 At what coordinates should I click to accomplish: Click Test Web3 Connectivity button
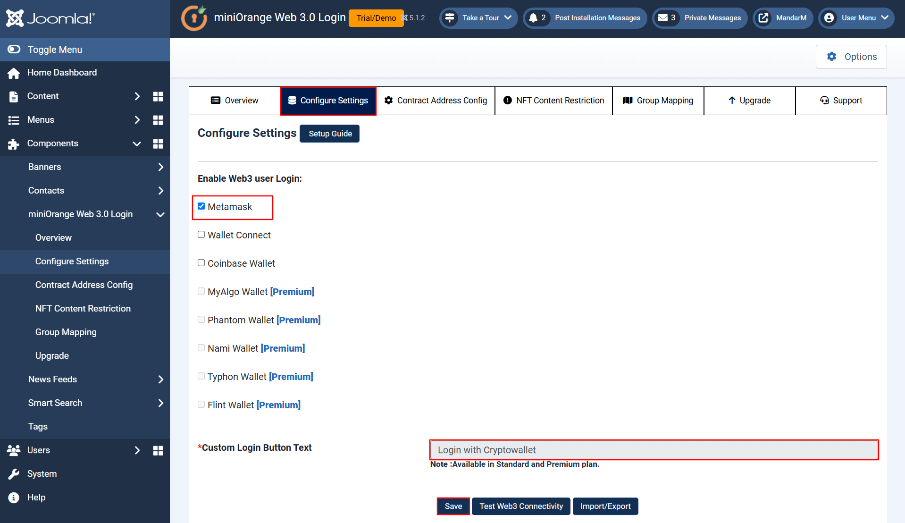(521, 506)
